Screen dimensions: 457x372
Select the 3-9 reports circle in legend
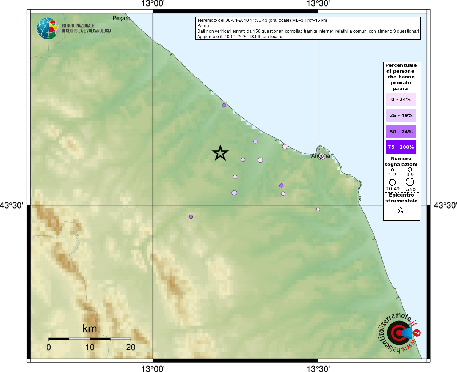pos(410,169)
